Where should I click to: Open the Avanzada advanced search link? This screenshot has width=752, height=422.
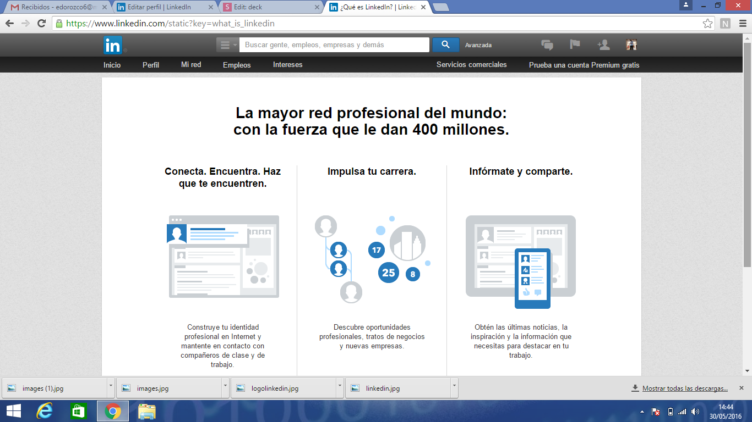pyautogui.click(x=478, y=46)
